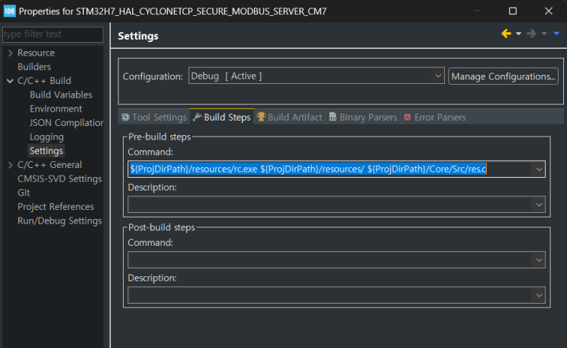Select Builders in the properties tree
This screenshot has height=348, width=567.
34,67
